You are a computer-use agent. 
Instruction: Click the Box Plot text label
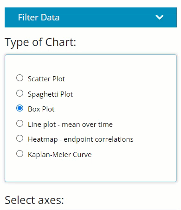click(41, 109)
